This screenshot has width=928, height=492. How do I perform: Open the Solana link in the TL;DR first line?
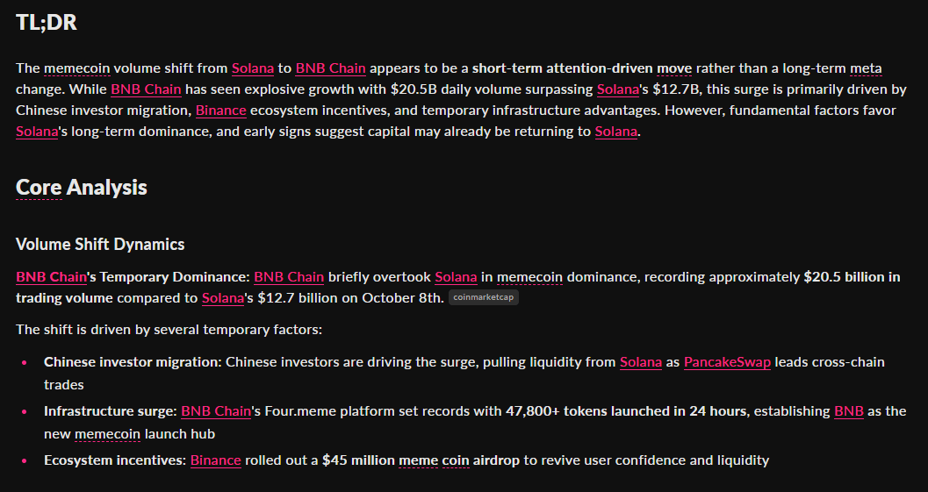pyautogui.click(x=253, y=68)
